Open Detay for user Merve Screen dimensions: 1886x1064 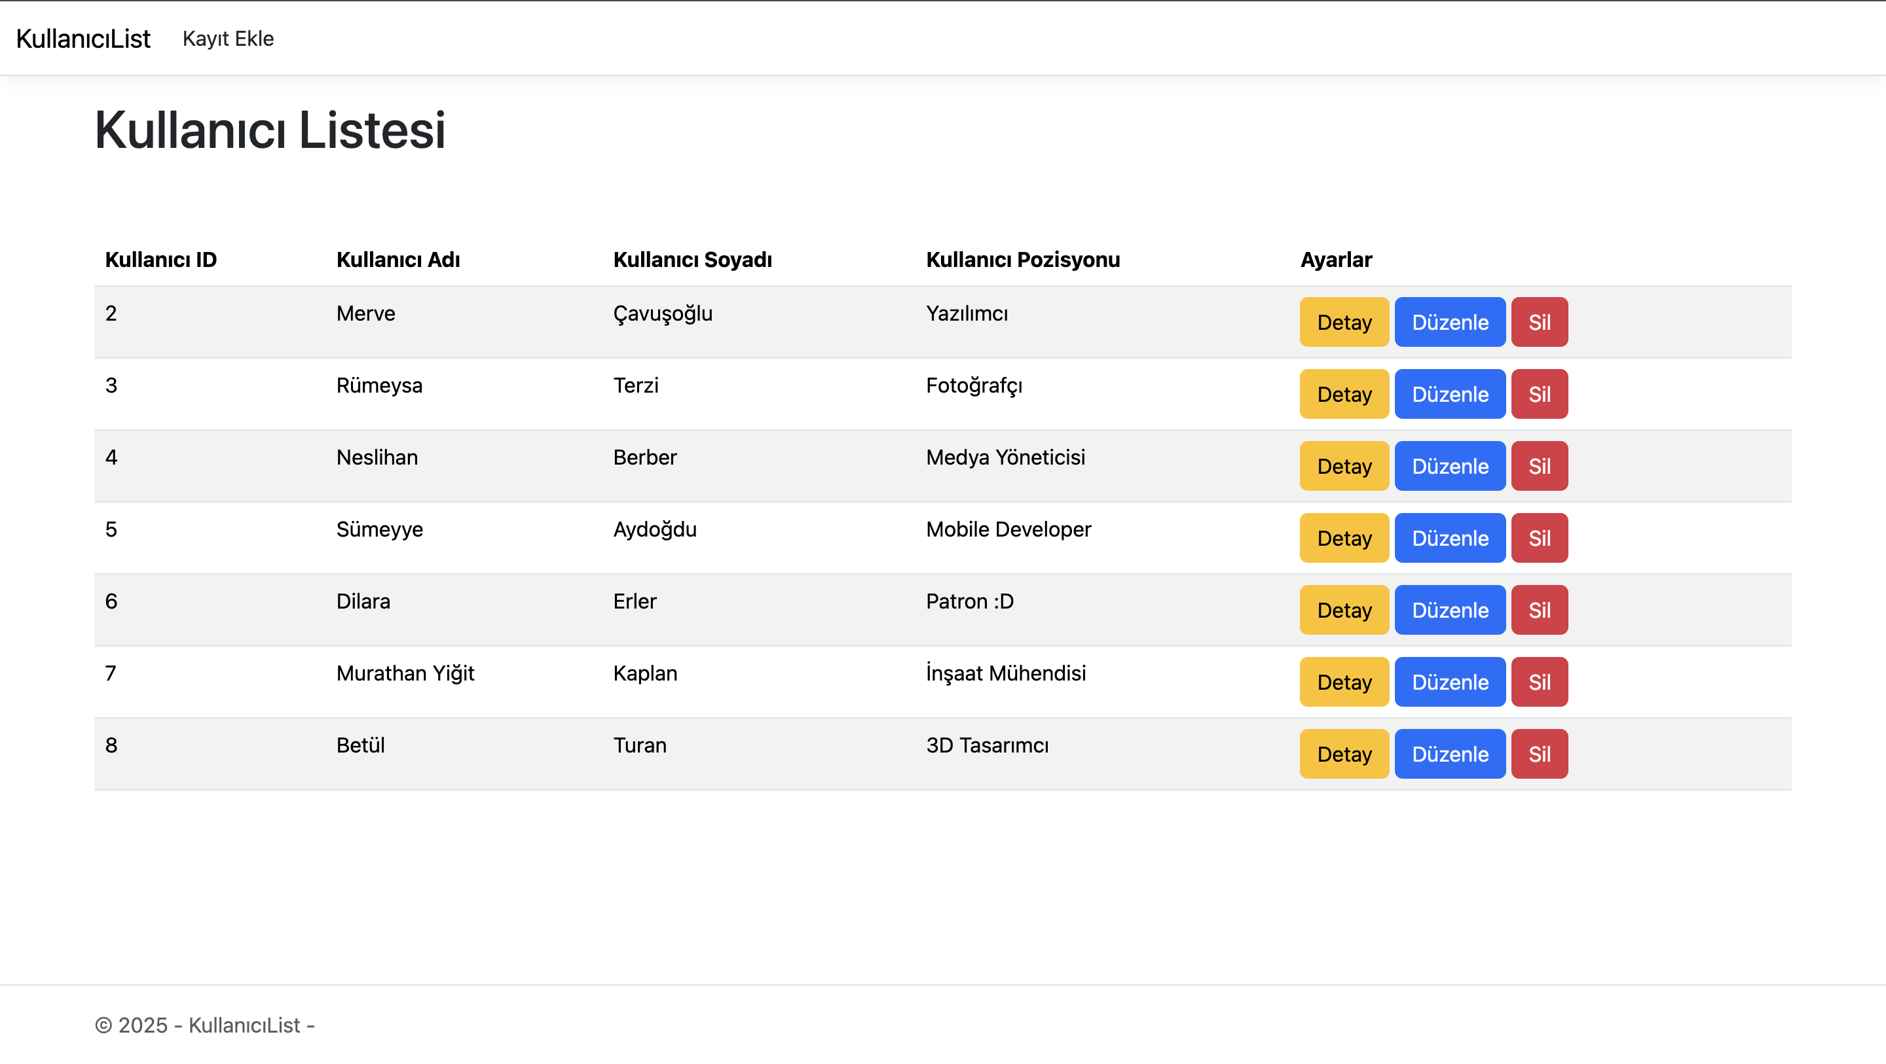(1344, 322)
